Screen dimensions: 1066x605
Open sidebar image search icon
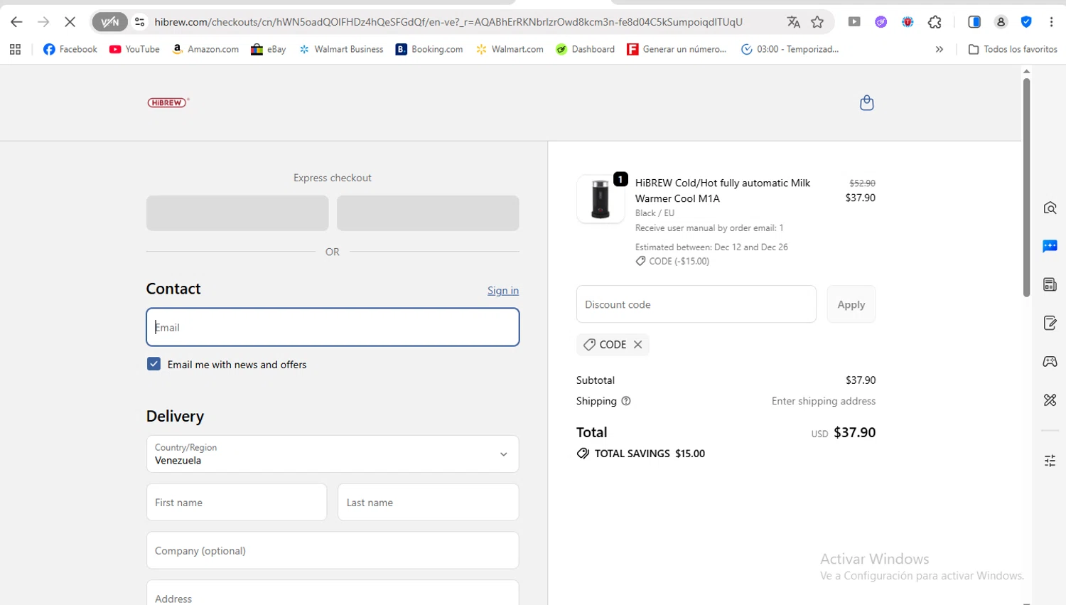tap(1050, 208)
